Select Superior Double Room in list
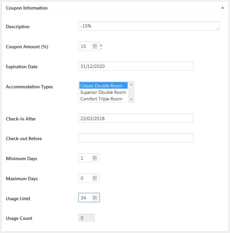The image size is (230, 233). (x=103, y=92)
